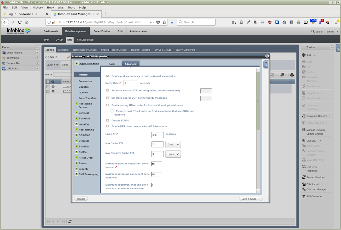This screenshot has width=341, height=230.
Task: Open the Firefox downloads arrow
Action: pyautogui.click(x=172, y=22)
